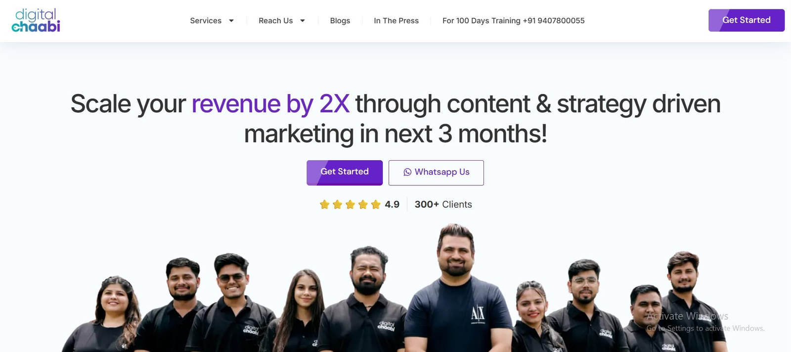This screenshot has height=352, width=791.
Task: Open the In The Press page
Action: point(396,21)
